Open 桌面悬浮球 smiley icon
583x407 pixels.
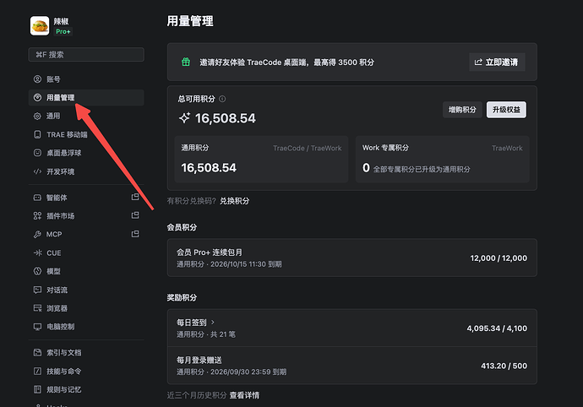[37, 153]
